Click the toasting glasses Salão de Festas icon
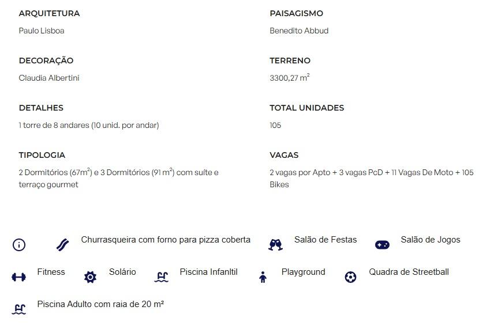Image resolution: width=494 pixels, height=333 pixels. tap(276, 245)
